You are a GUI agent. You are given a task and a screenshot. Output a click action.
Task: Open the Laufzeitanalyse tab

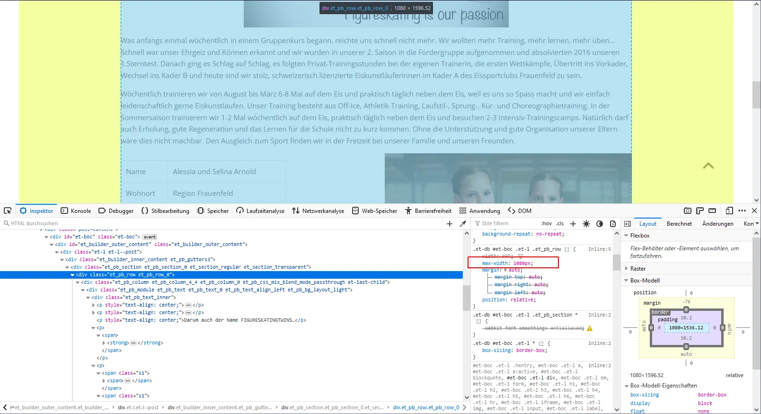click(260, 211)
